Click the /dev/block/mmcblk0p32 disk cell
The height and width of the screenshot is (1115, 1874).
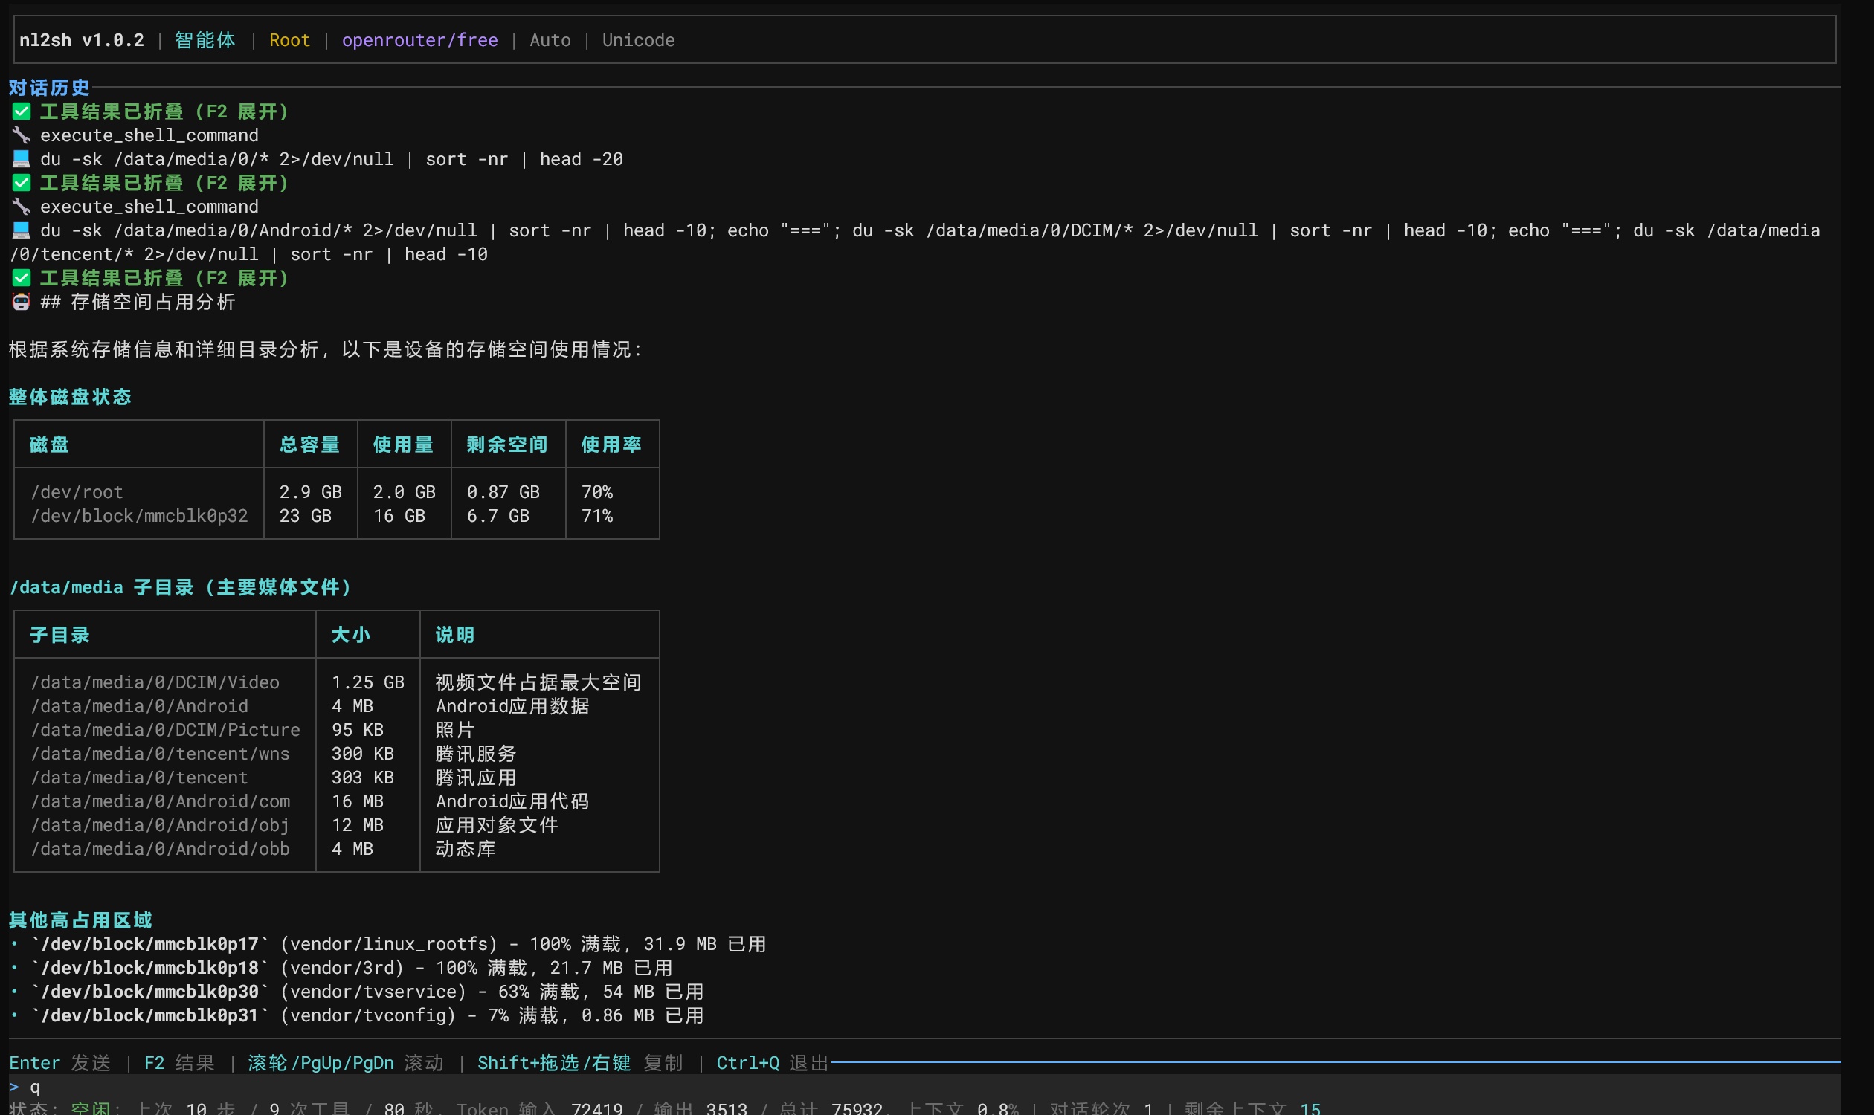tap(139, 515)
